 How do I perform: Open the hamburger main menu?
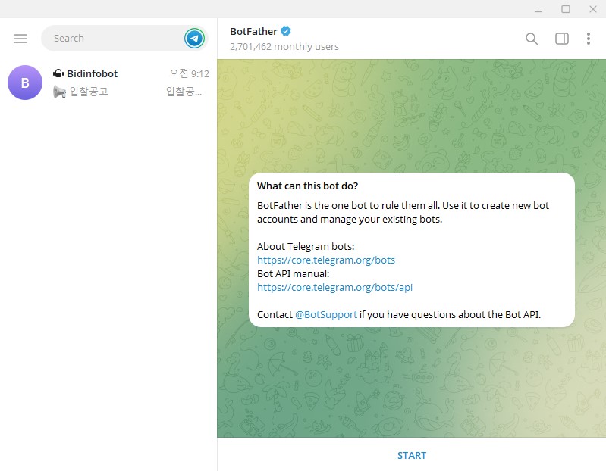[x=20, y=38]
